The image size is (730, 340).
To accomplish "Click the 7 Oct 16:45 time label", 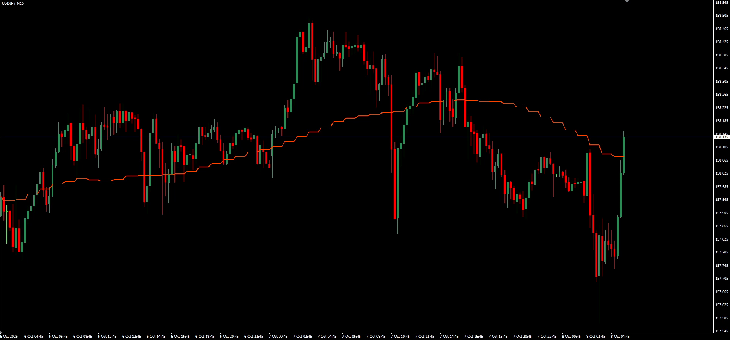I will pyautogui.click(x=474, y=337).
